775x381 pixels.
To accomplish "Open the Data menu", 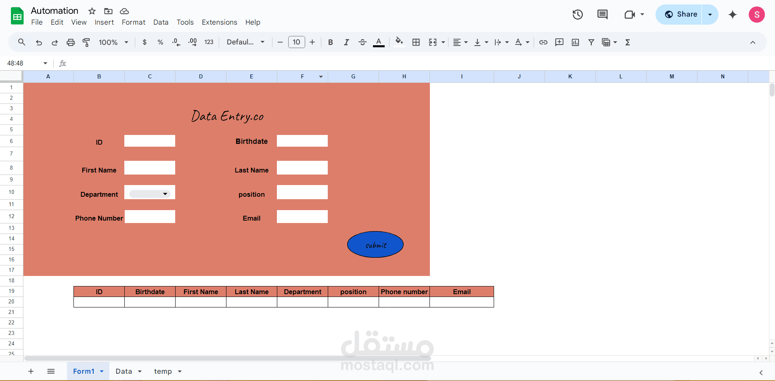I will click(161, 22).
